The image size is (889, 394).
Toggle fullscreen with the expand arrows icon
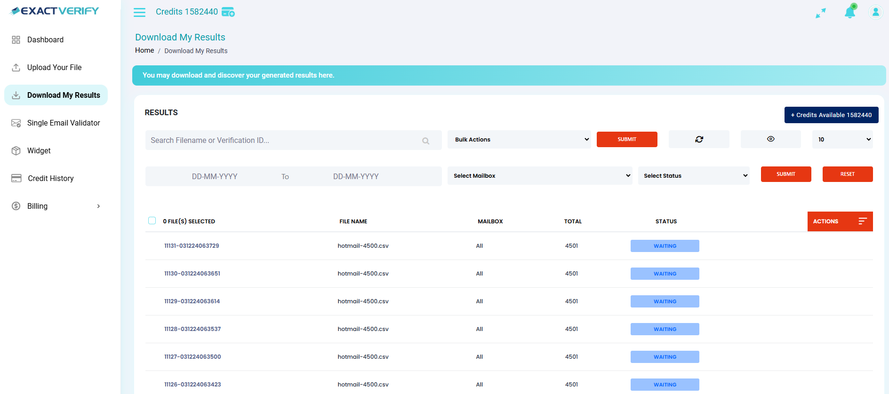(x=820, y=13)
